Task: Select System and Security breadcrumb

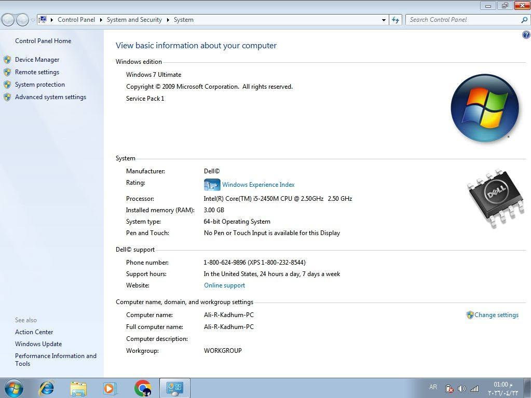Action: [x=134, y=20]
